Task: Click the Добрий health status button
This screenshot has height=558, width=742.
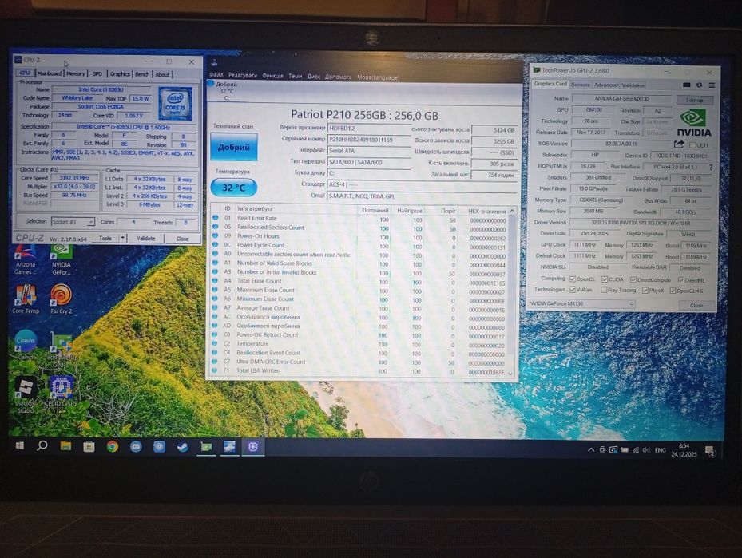Action: pyautogui.click(x=234, y=147)
